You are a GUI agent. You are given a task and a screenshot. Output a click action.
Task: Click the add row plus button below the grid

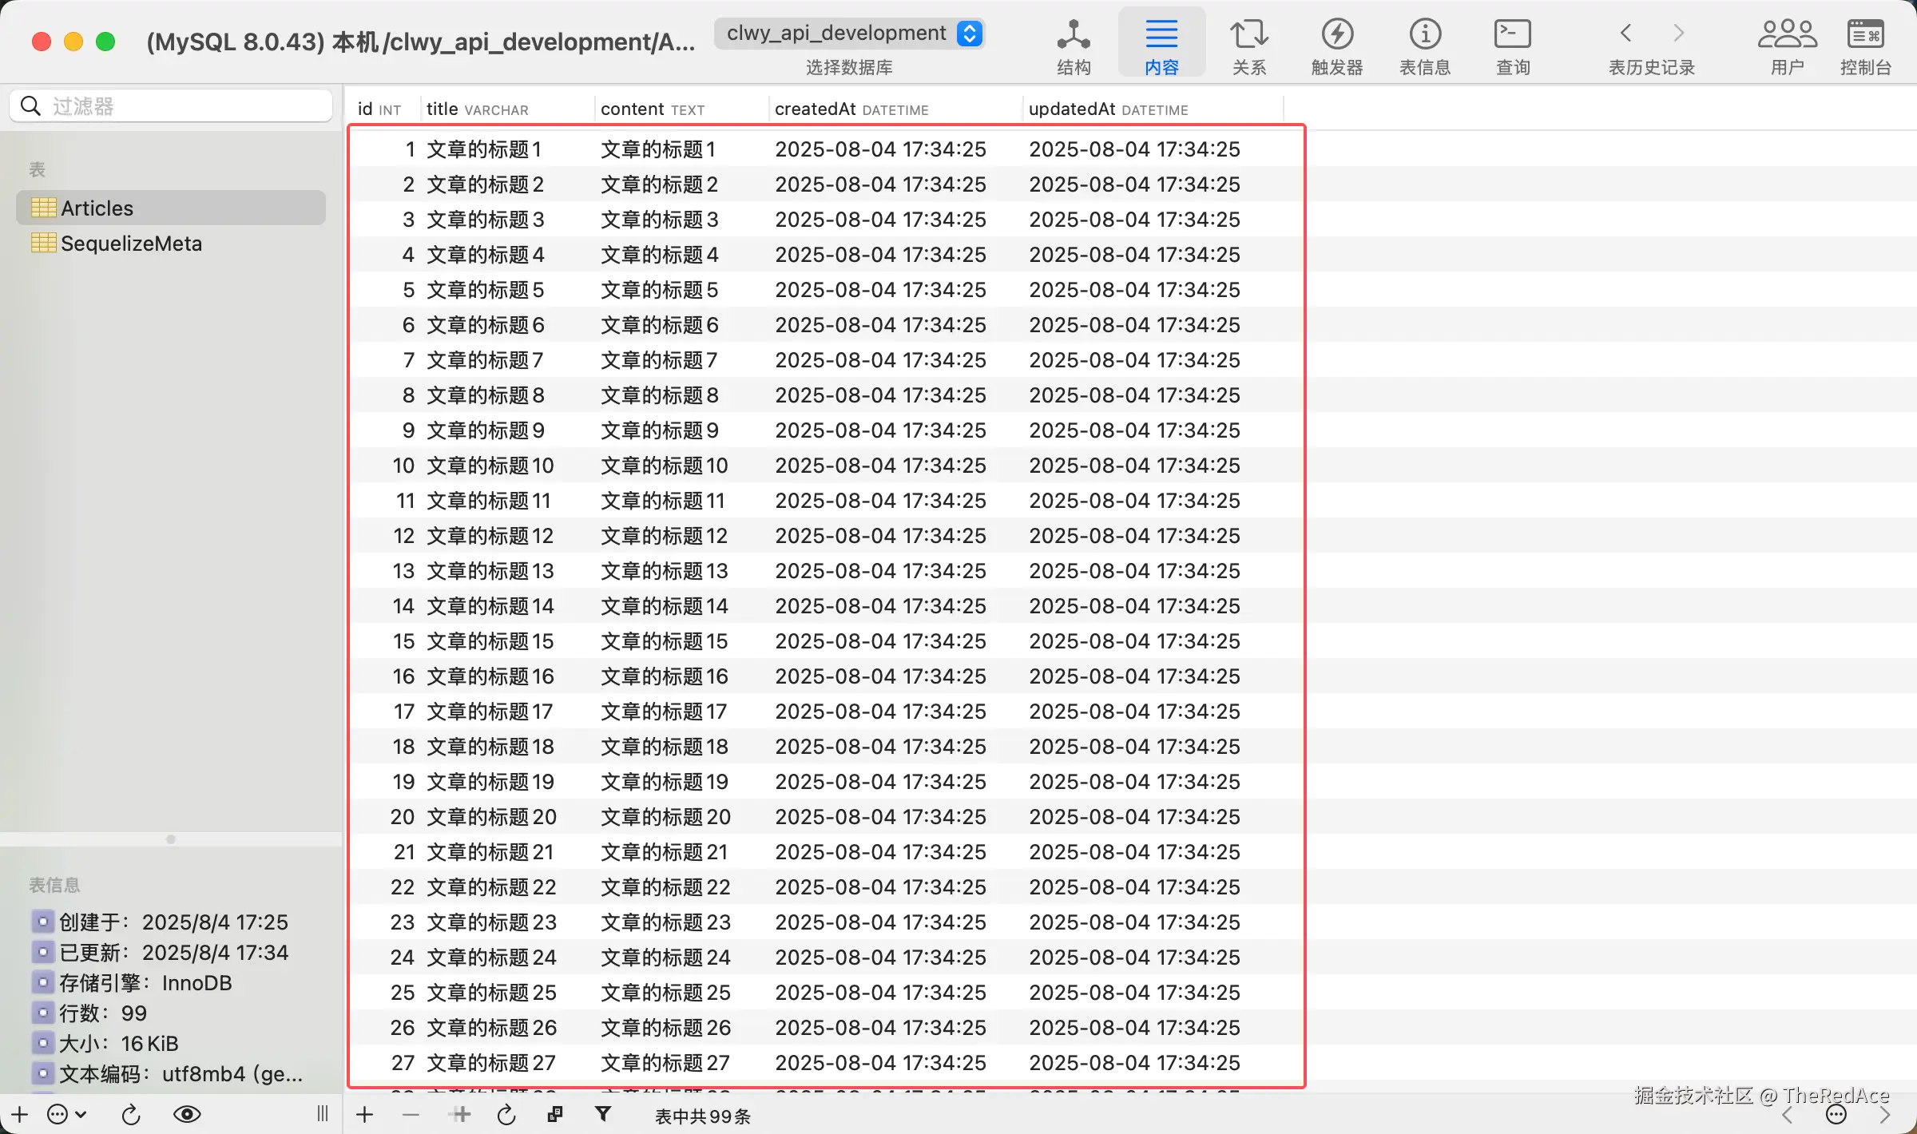tap(364, 1114)
